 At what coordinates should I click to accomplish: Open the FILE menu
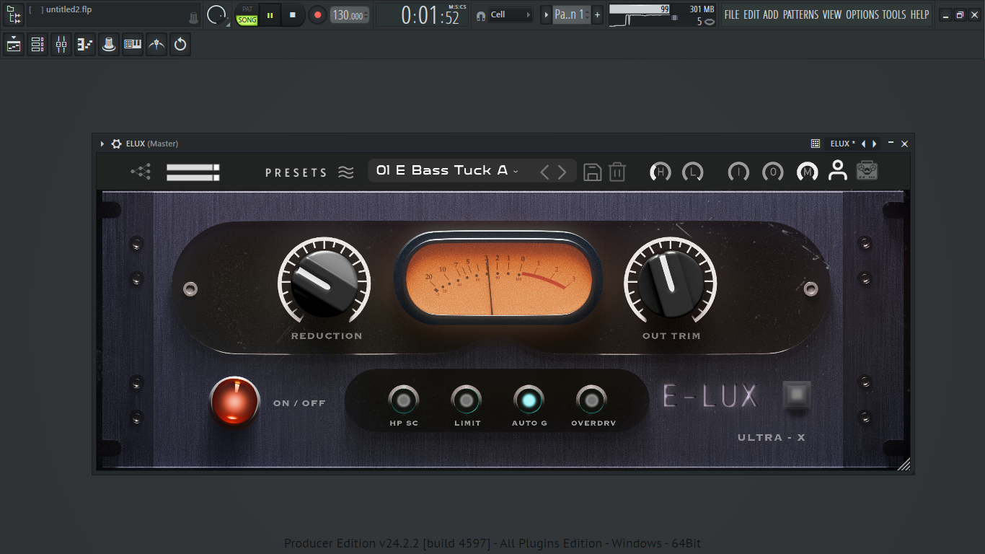click(x=732, y=14)
